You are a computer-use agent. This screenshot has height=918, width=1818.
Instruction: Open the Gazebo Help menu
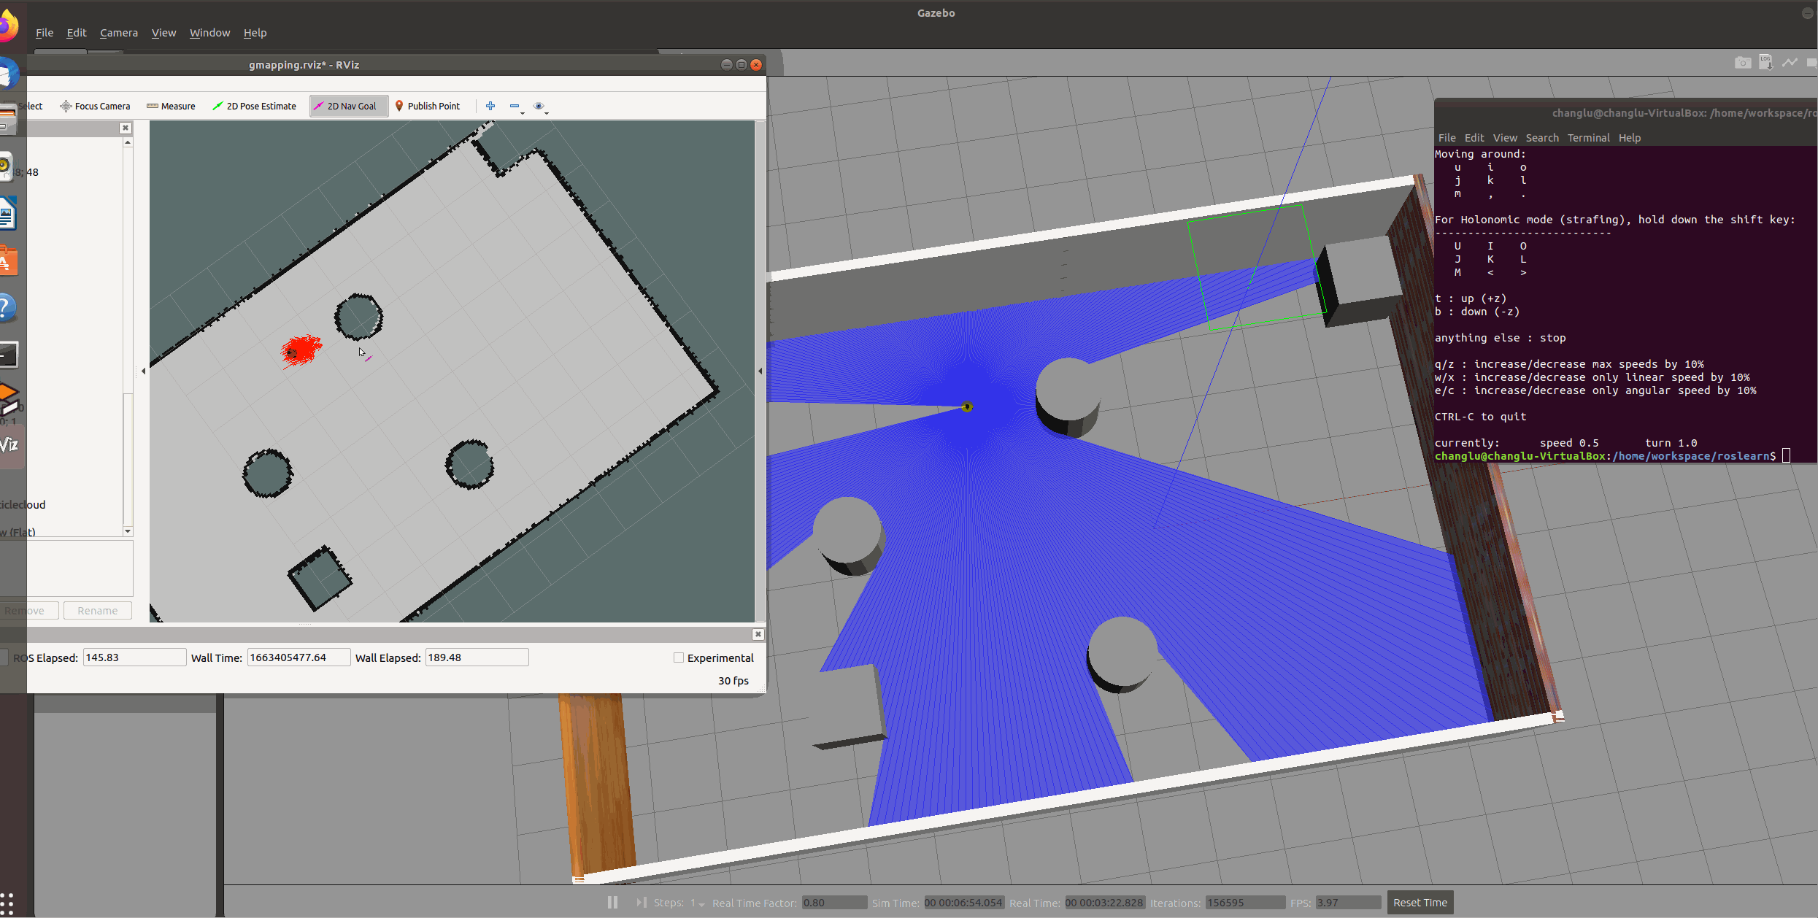(x=255, y=33)
